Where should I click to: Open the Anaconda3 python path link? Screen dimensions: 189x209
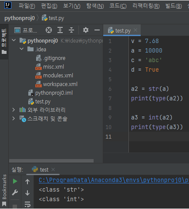114,180
